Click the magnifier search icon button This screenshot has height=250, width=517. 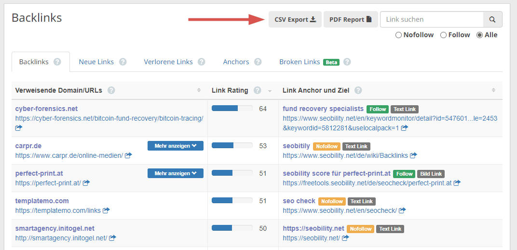492,19
